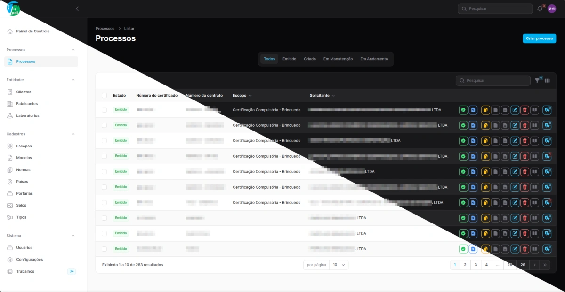565x292 pixels.
Task: Collapse the Entidades section in the sidebar
Action: tap(73, 80)
